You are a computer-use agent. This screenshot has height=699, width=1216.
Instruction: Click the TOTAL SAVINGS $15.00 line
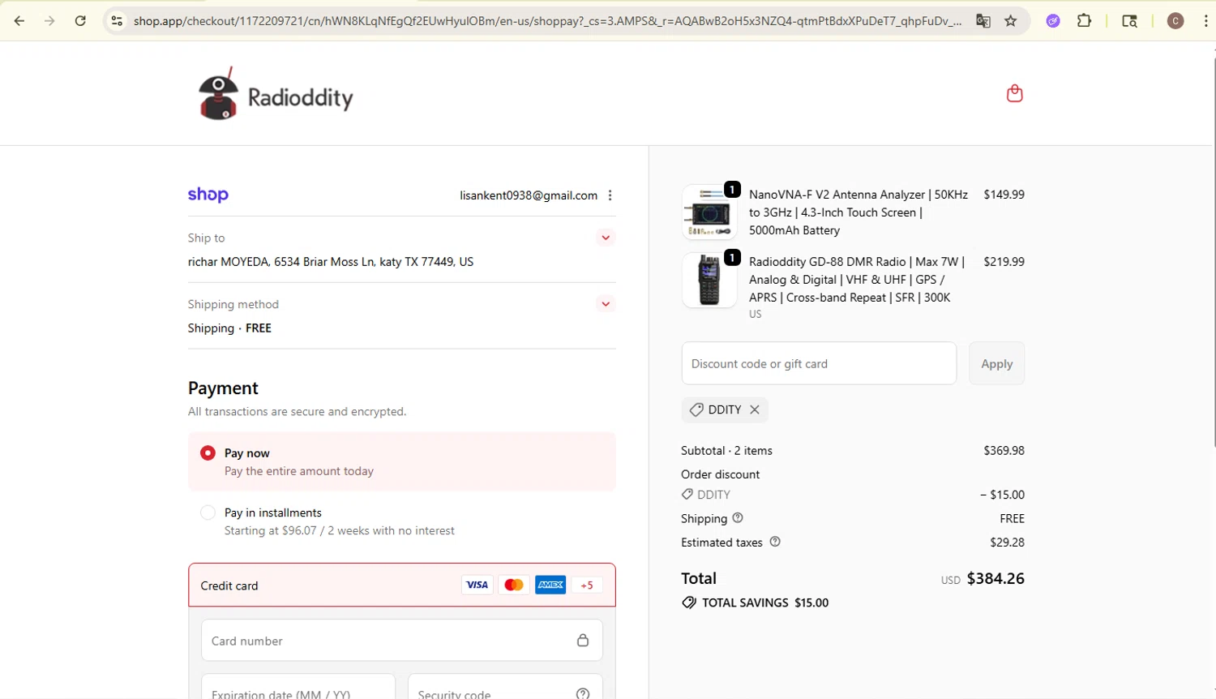[x=755, y=603]
